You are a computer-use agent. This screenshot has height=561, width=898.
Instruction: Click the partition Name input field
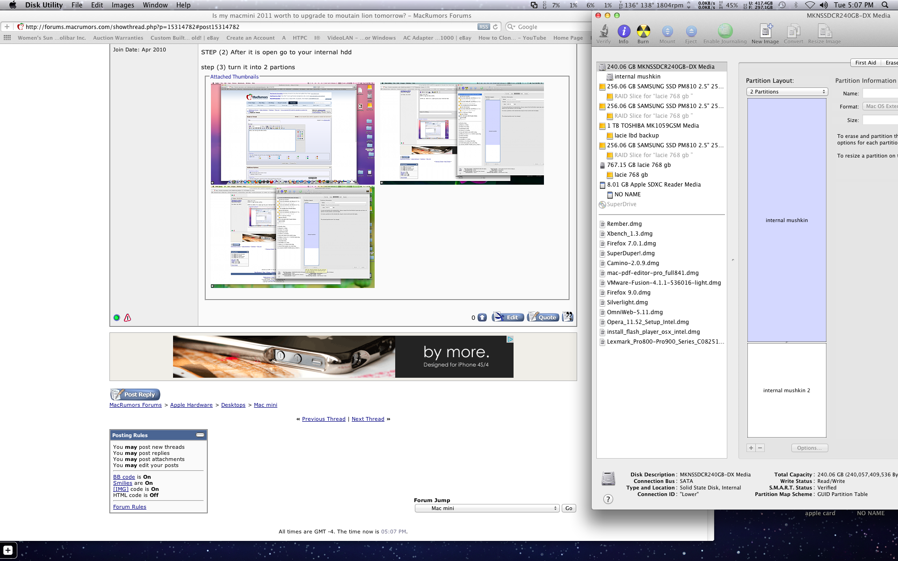880,93
